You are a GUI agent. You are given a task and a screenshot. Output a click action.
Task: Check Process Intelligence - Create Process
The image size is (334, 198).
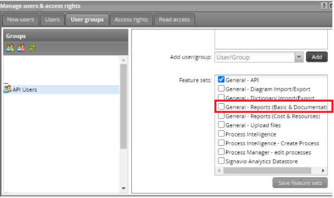221,143
